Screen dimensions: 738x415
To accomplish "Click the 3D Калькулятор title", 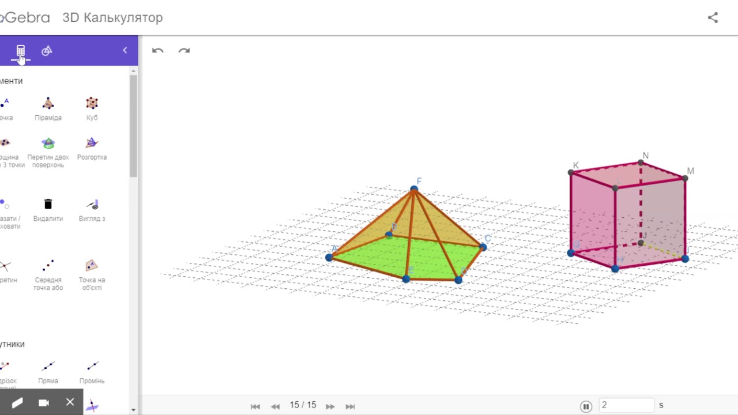I will point(112,17).
